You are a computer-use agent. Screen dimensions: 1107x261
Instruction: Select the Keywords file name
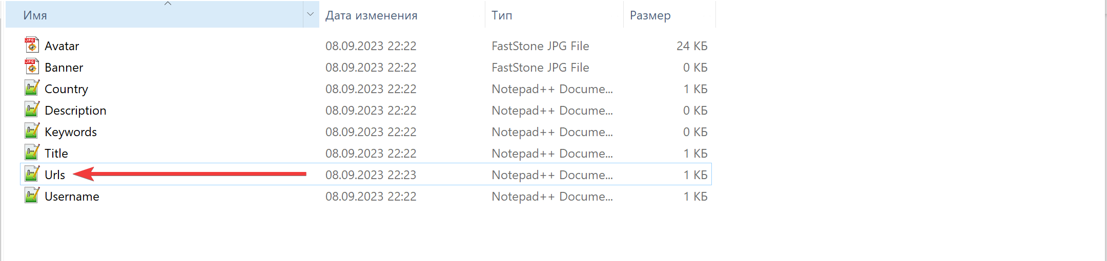(x=71, y=132)
